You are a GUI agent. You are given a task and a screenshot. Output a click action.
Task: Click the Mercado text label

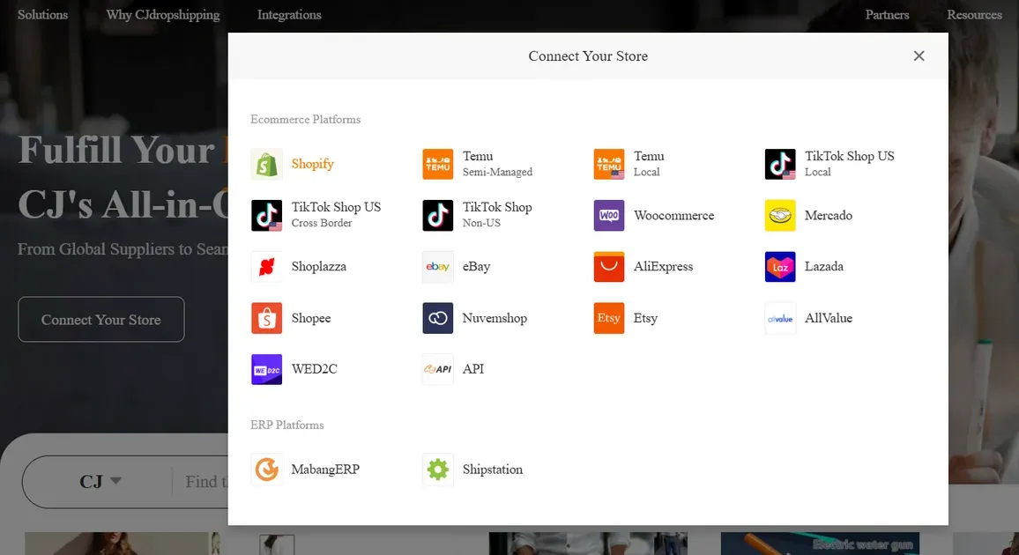829,216
